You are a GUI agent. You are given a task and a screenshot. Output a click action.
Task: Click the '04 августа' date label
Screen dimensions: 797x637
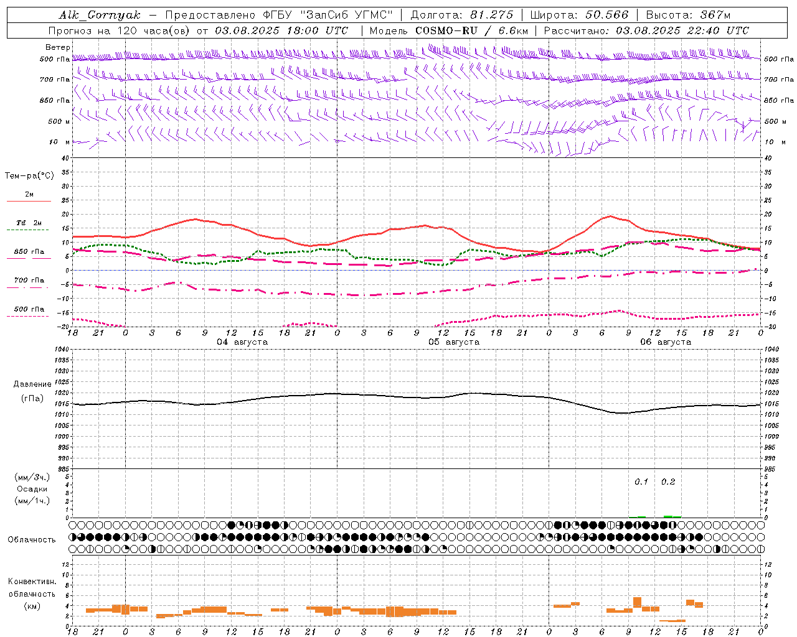tap(242, 342)
